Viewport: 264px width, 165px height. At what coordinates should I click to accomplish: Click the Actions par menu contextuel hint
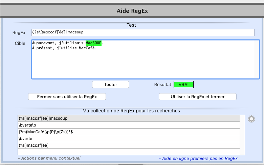tap(49, 158)
